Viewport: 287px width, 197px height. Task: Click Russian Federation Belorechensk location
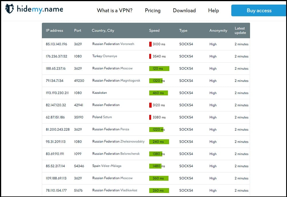coord(116,154)
